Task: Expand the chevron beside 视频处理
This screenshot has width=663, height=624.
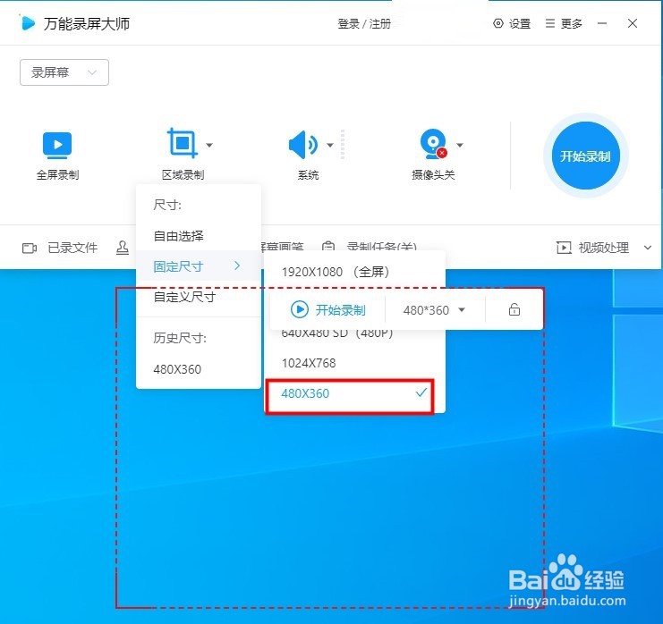Action: point(648,248)
